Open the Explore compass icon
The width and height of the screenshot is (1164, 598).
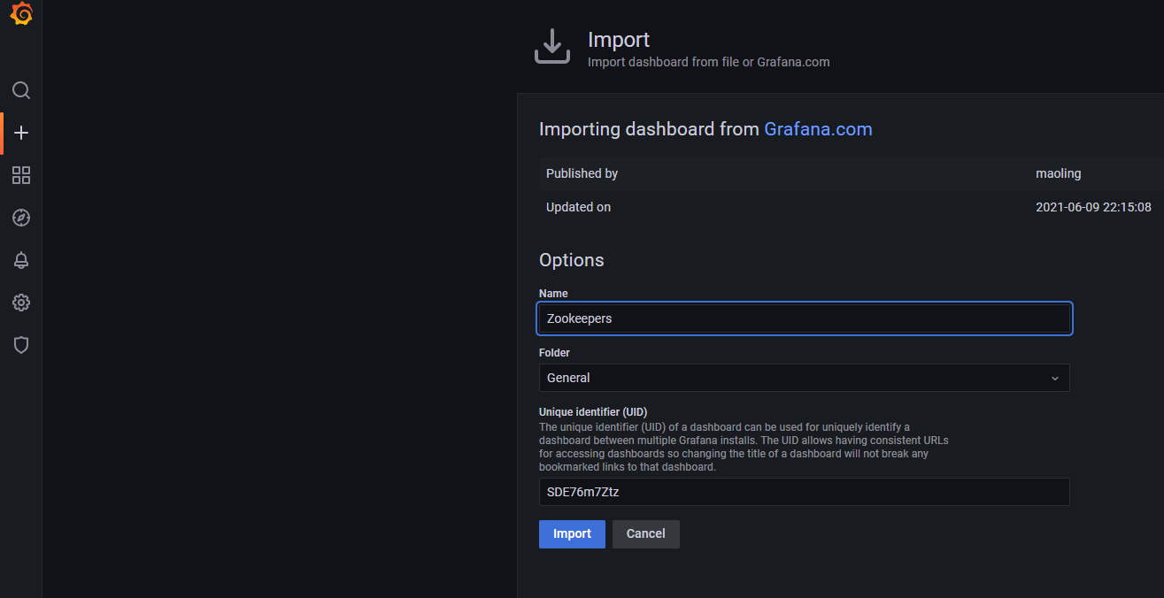tap(21, 218)
